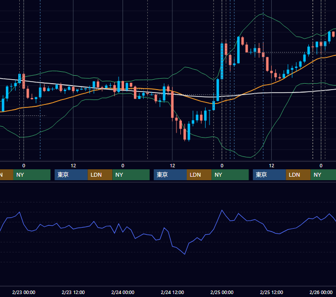The width and height of the screenshot is (336, 297).
Task: Select the NY session block spanning 2/25 00:00
Action: (x=230, y=175)
